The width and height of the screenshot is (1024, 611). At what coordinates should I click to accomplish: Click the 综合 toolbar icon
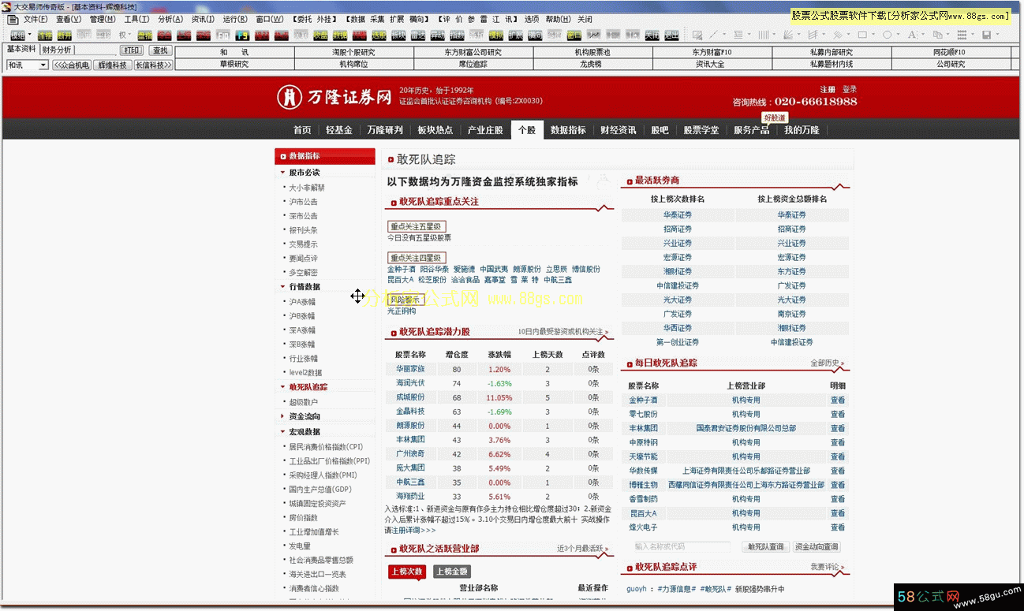click(x=164, y=35)
